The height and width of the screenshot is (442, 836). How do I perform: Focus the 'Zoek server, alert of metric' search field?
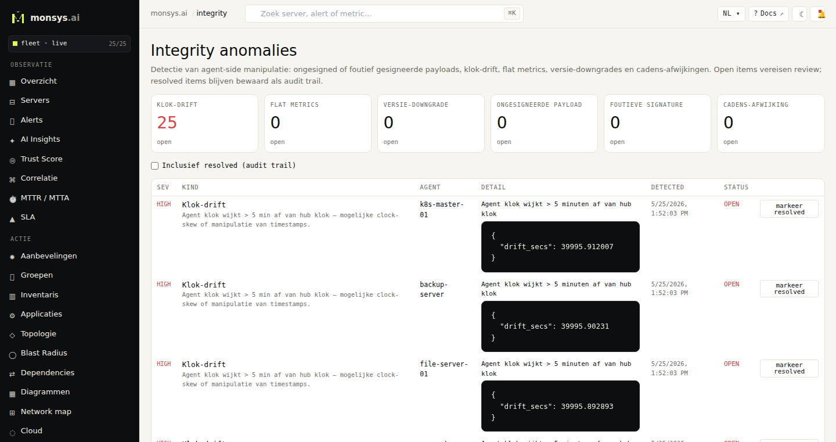coord(384,14)
